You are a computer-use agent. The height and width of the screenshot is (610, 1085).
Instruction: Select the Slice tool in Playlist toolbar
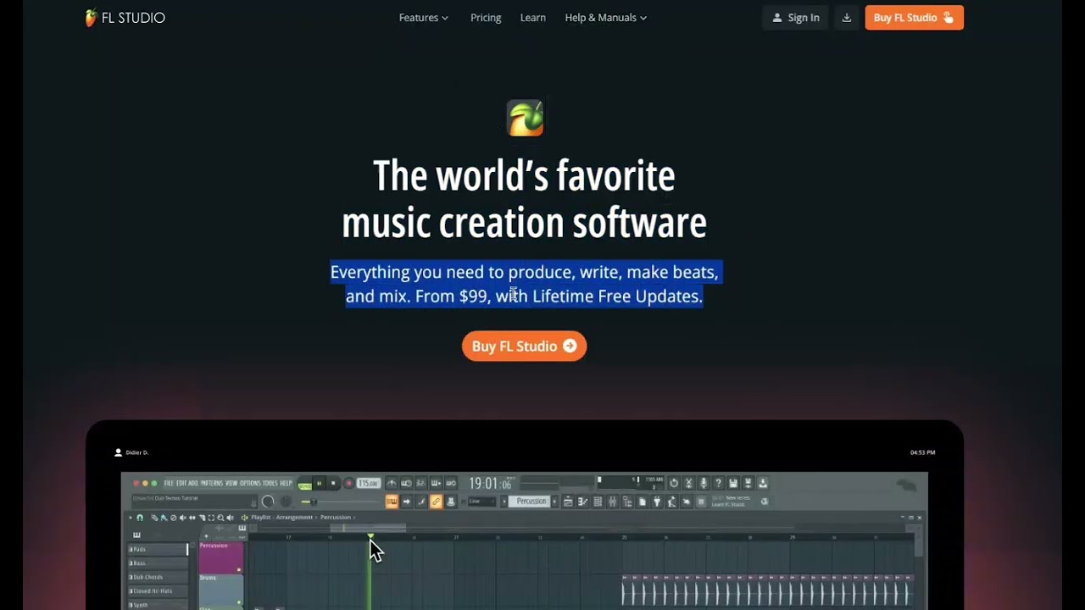click(x=202, y=518)
